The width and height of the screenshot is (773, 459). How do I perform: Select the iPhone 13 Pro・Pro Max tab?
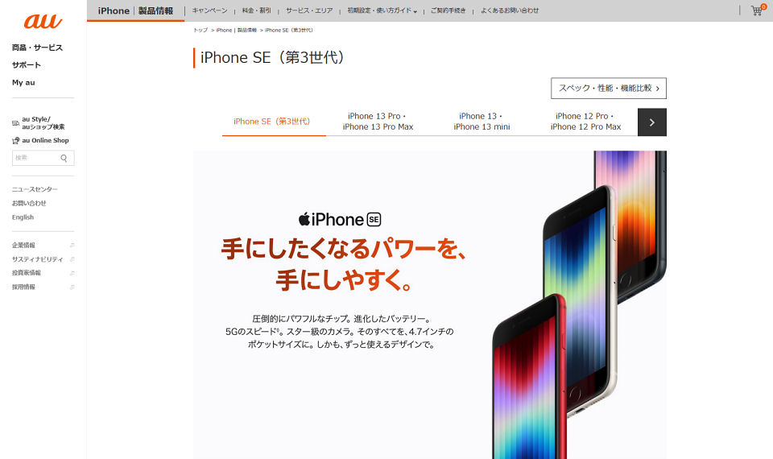pos(378,122)
